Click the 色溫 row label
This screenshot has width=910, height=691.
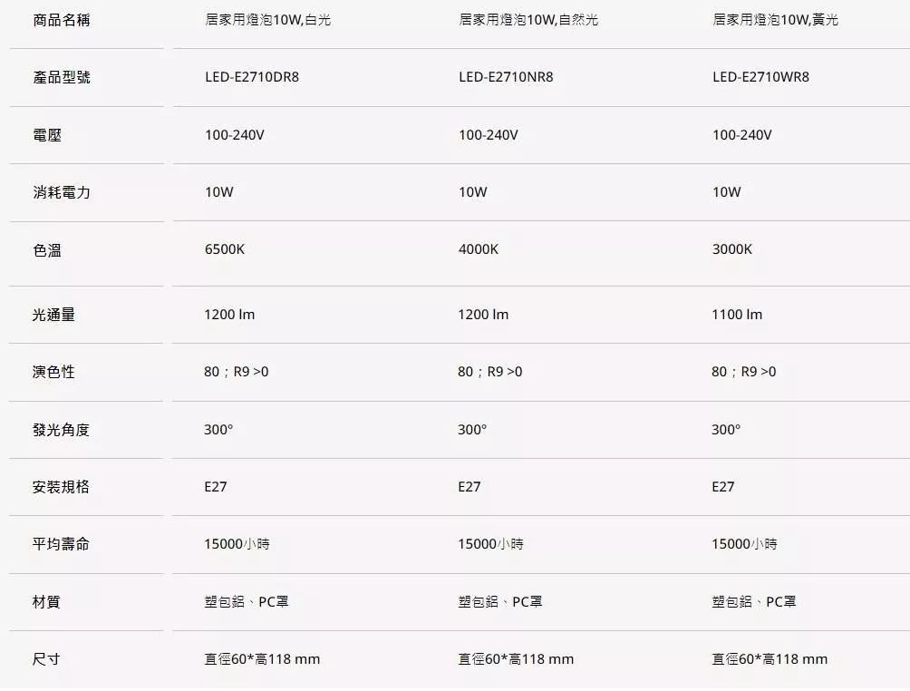(x=47, y=250)
